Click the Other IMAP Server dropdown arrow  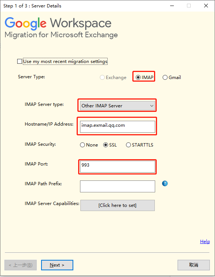152,106
